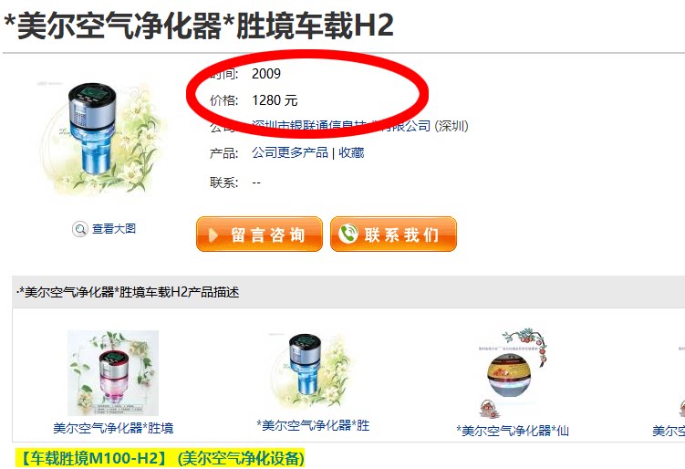The width and height of the screenshot is (685, 469).
Task: Open the round globe purifier thumbnail
Action: pos(512,373)
